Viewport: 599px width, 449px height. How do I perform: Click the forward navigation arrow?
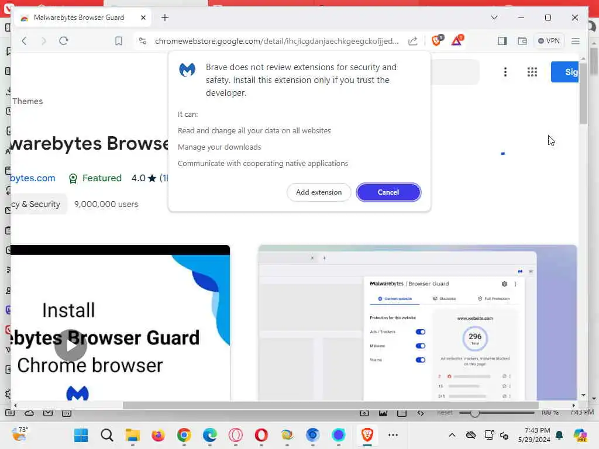[43, 41]
